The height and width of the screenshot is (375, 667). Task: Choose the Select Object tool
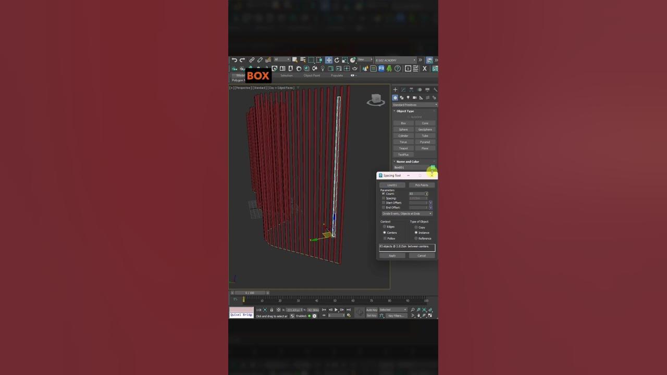295,60
